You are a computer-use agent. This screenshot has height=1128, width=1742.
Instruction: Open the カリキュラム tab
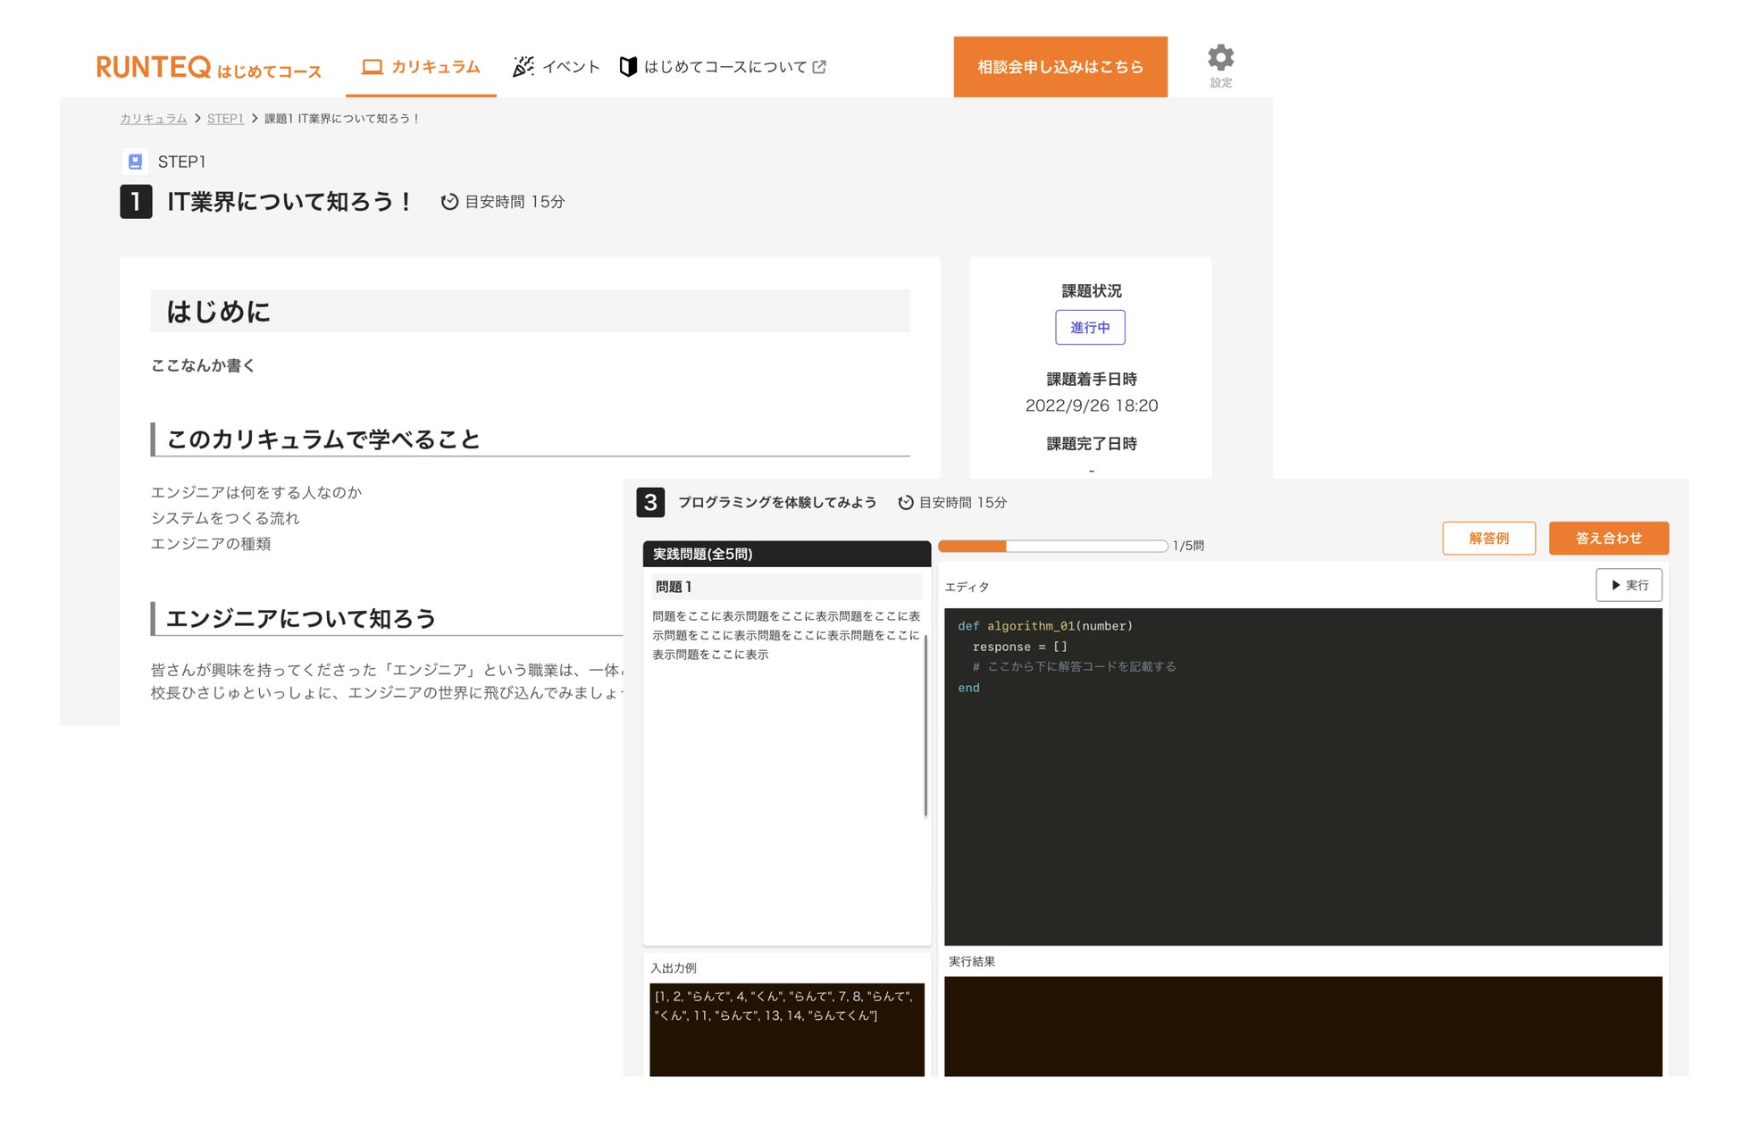[x=435, y=67]
